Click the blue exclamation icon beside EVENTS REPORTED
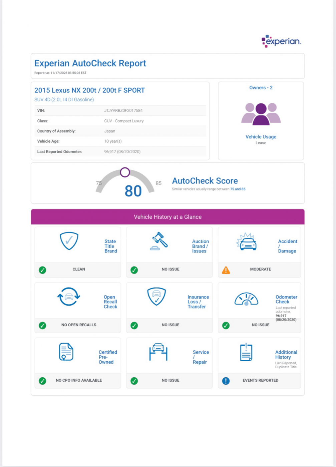The height and width of the screenshot is (467, 336). coord(226,381)
